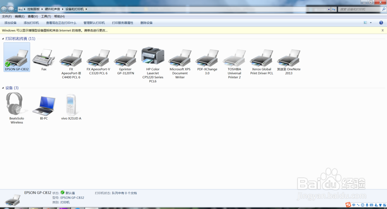The width and height of the screenshot is (387, 209).
Task: Click the 型号: EPSON GP-C832 detail text
Action: coord(68,198)
